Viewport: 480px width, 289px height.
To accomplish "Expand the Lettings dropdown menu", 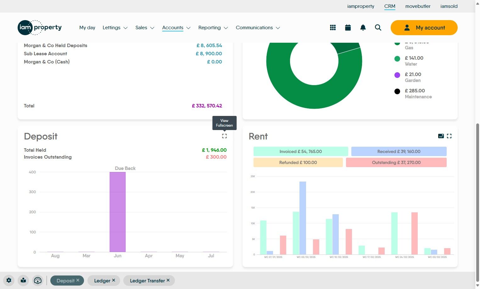I will 115,28.
